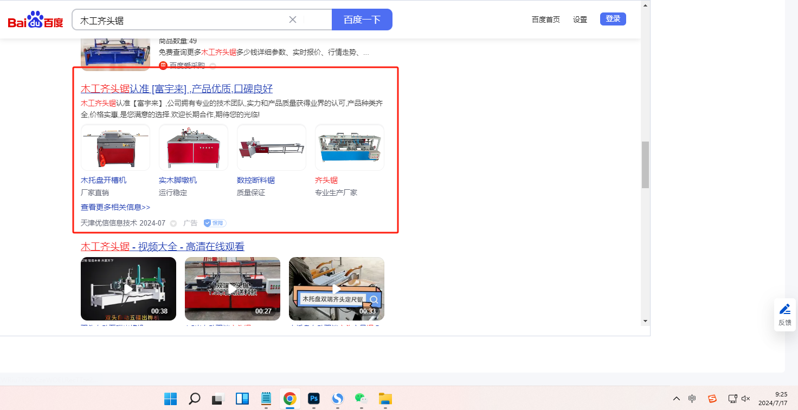Viewport: 798px width, 410px height.
Task: Click the 登录 login button
Action: (613, 19)
